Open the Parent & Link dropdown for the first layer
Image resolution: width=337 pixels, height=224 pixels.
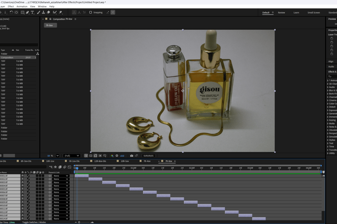(61, 176)
